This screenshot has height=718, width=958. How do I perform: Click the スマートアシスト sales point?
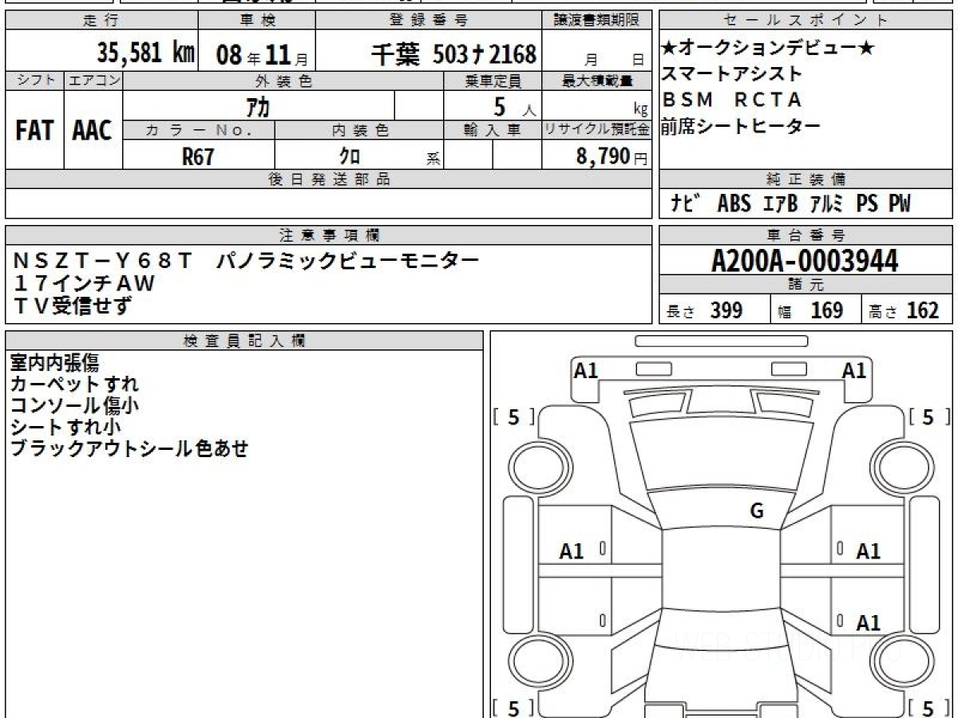pos(732,74)
